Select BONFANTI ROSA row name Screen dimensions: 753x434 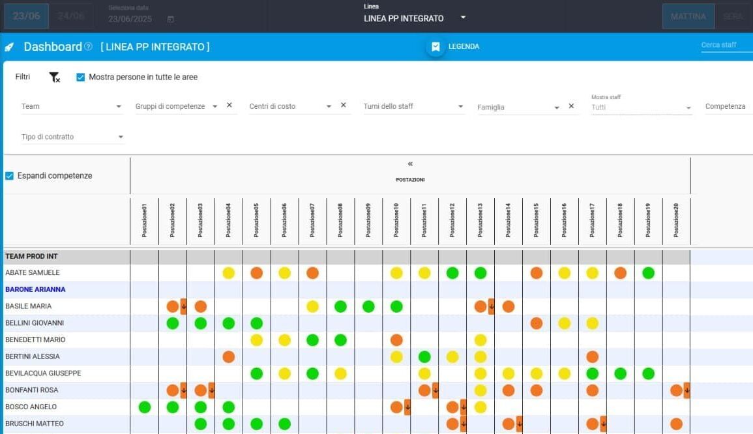(31, 390)
